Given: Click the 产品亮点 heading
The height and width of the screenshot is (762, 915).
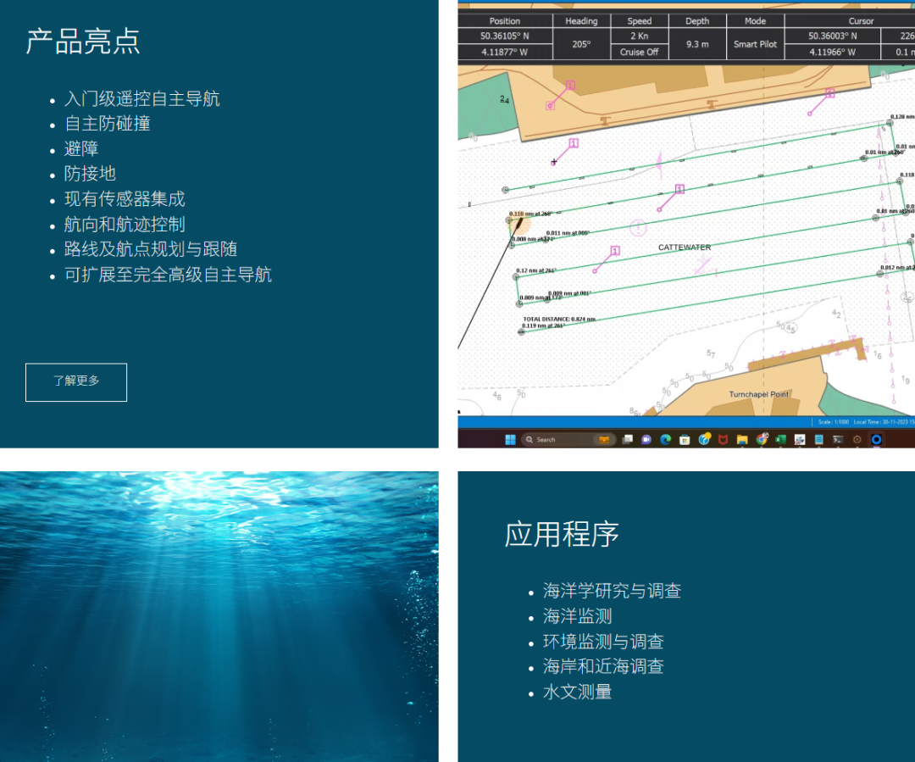Looking at the screenshot, I should click(x=83, y=42).
